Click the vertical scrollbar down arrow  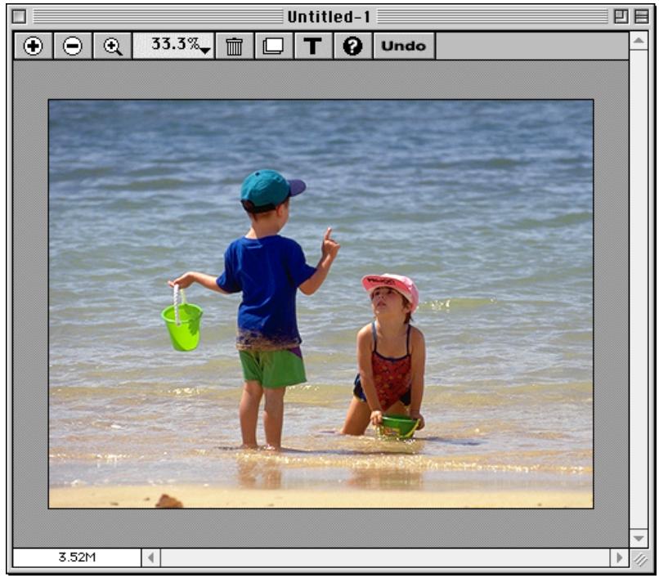click(639, 538)
